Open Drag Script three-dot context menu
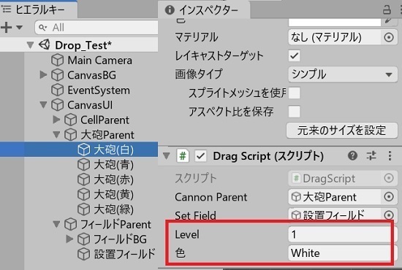The height and width of the screenshot is (270, 402). tap(390, 155)
